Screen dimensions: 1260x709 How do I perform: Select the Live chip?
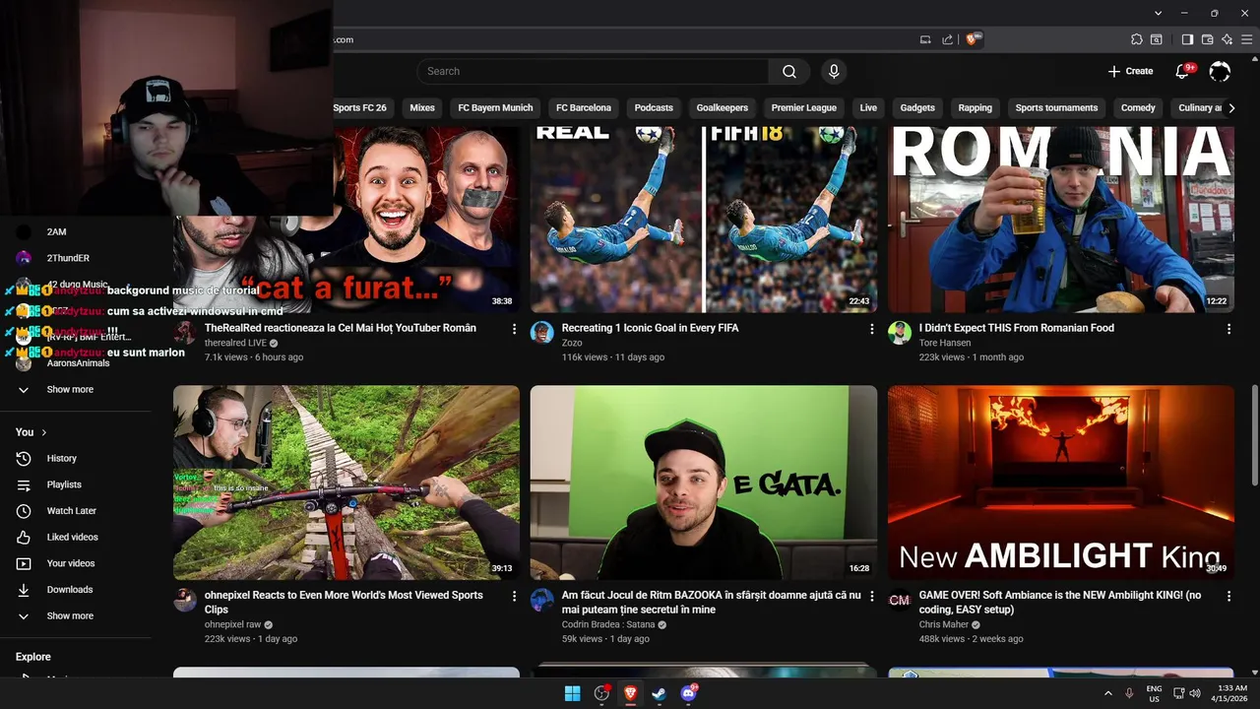click(x=868, y=108)
